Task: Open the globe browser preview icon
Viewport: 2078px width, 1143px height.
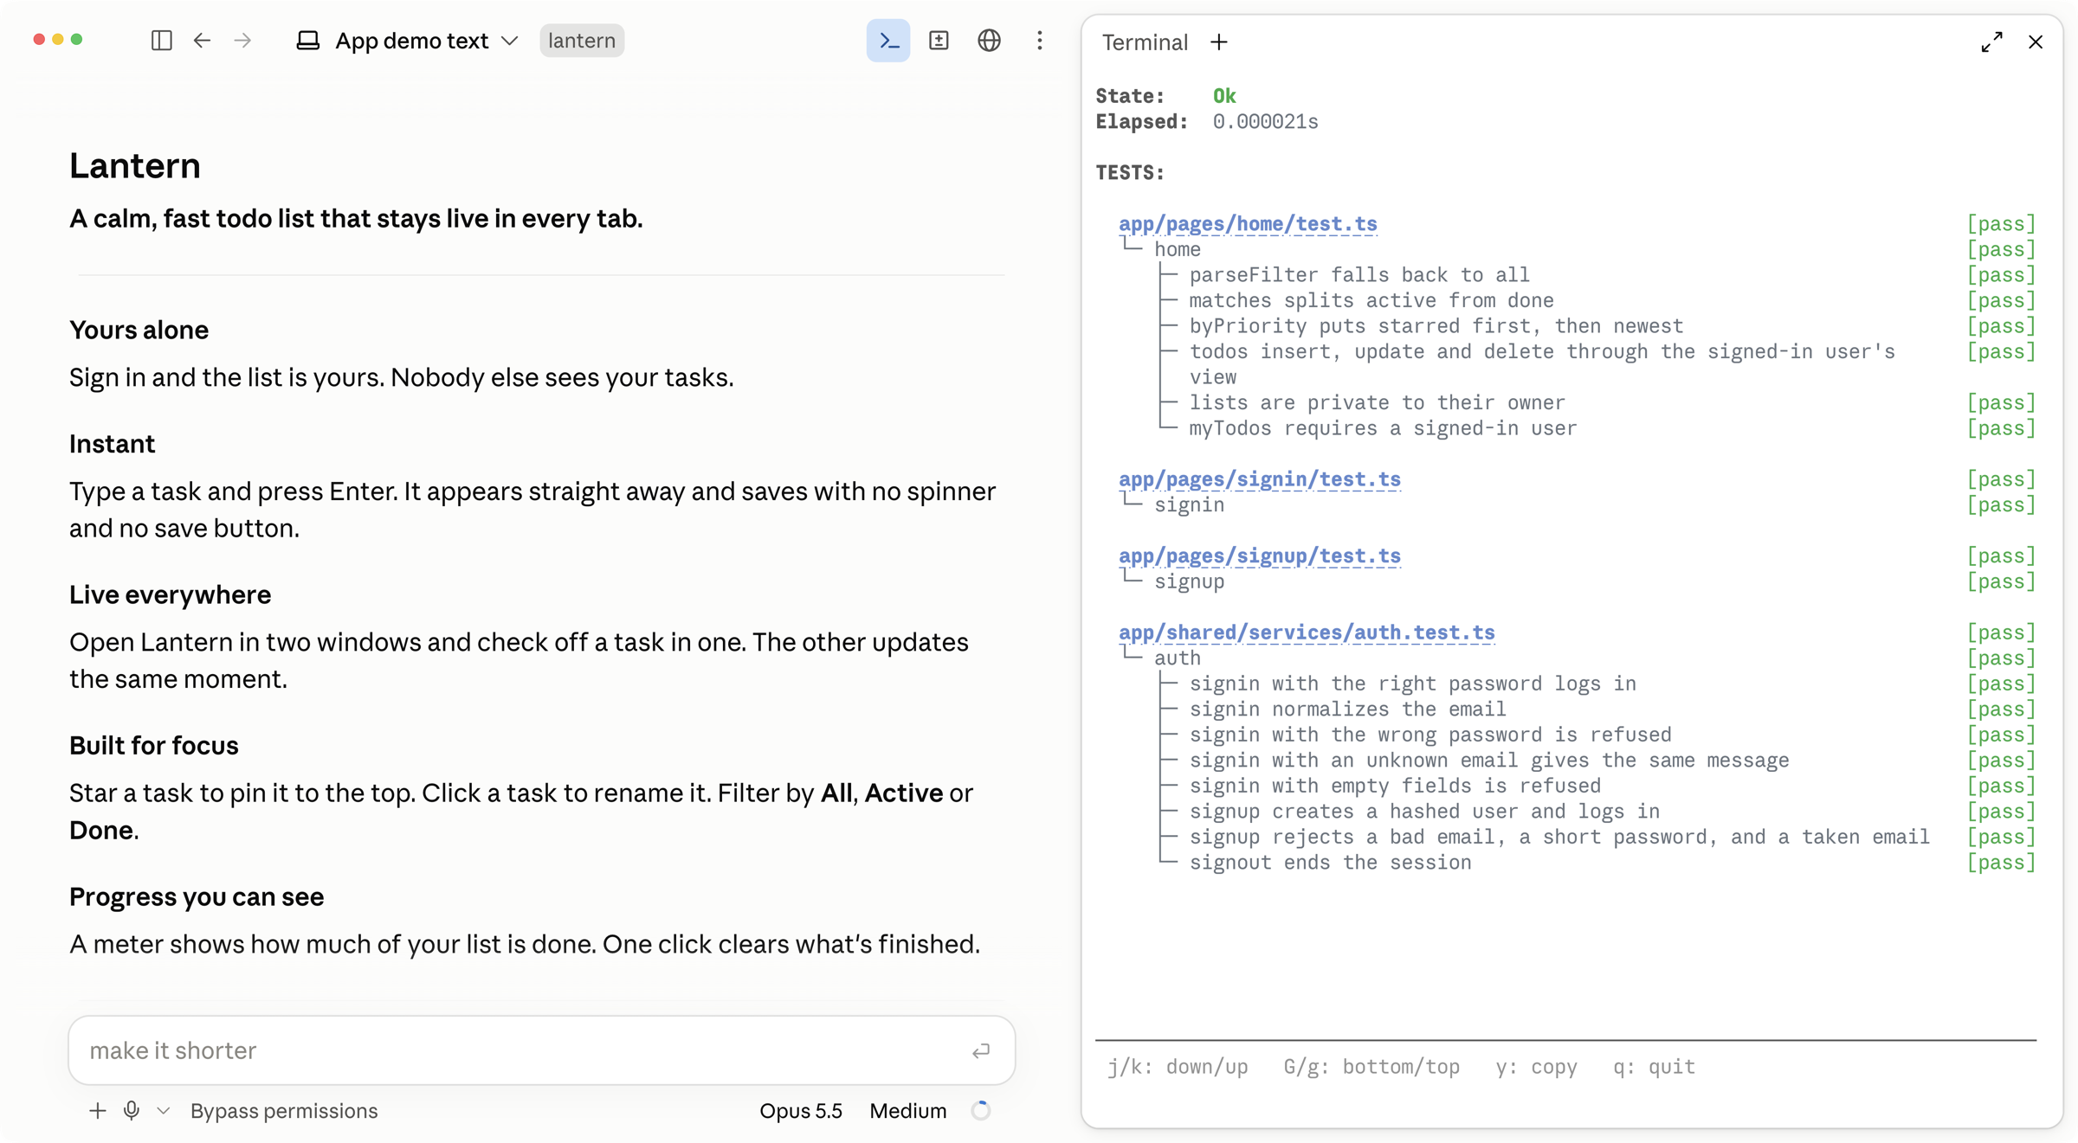Action: (x=989, y=41)
